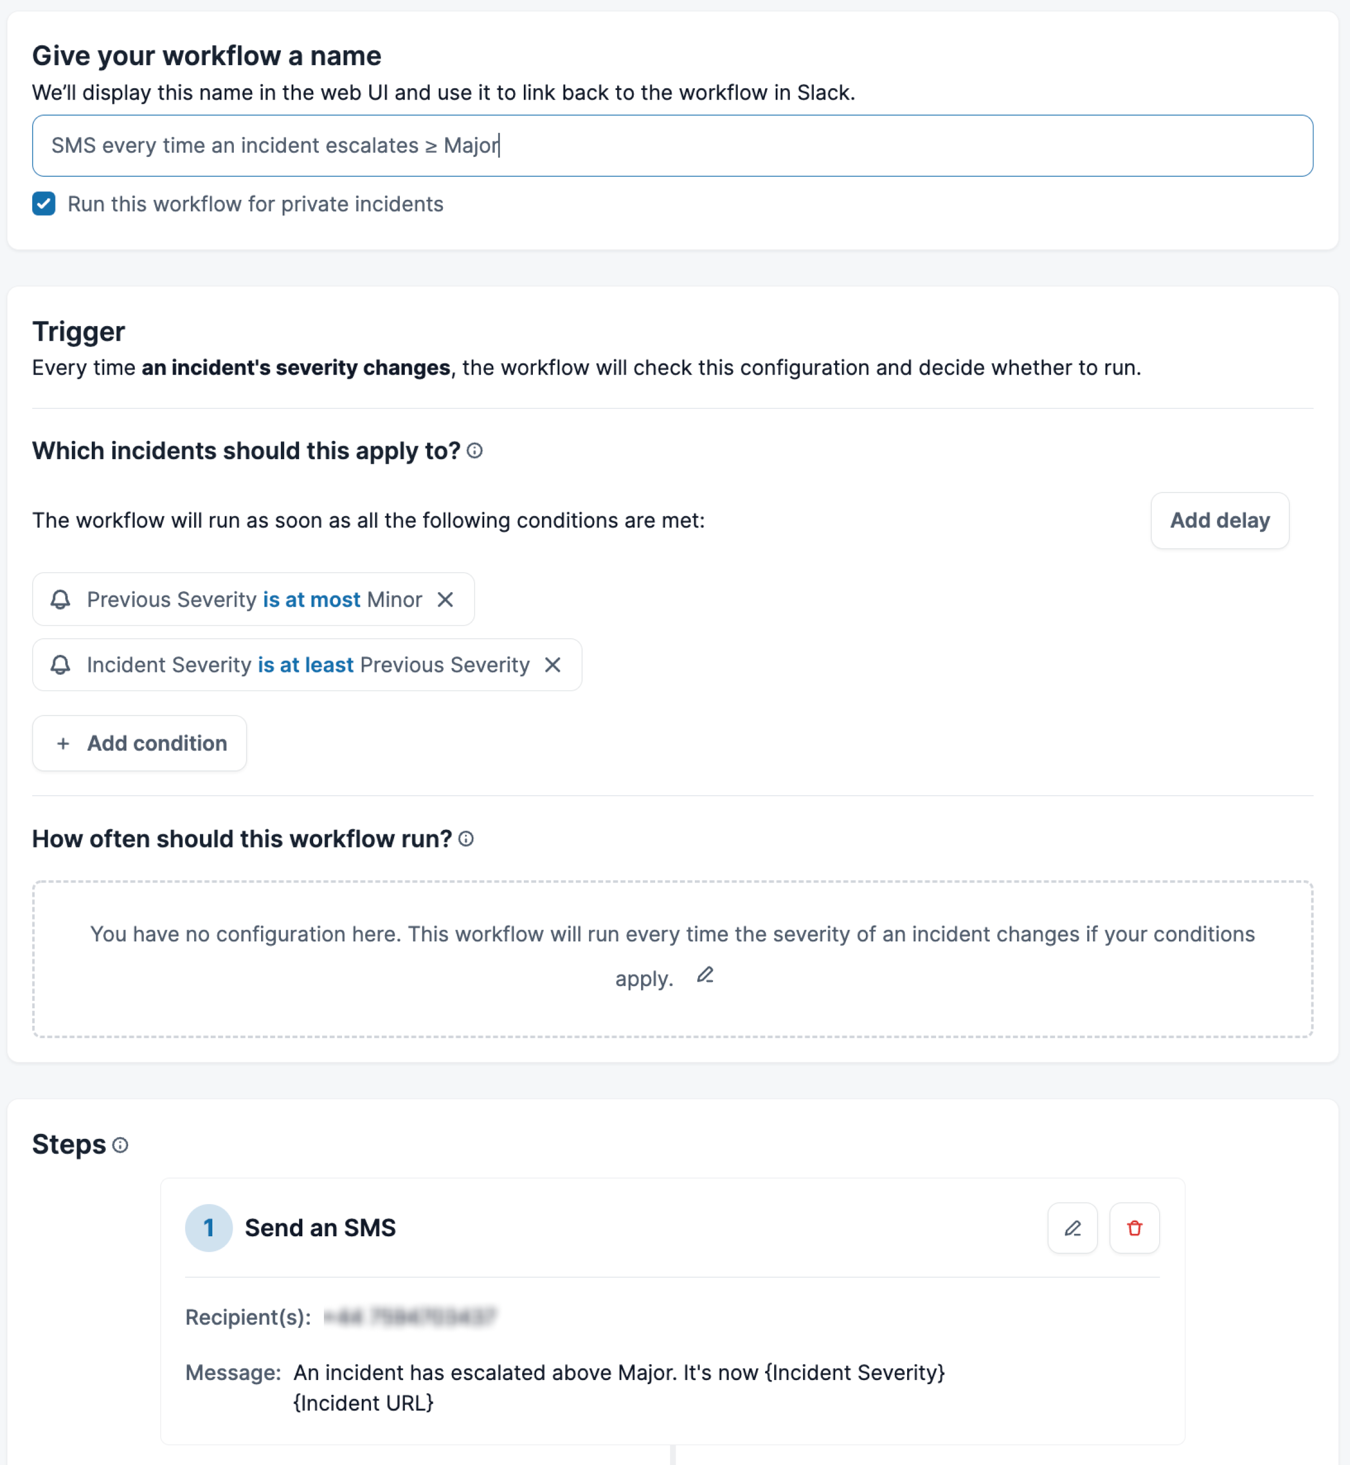Screen dimensions: 1350x1465
Task: Click the step number 1 badge
Action: [x=209, y=1228]
